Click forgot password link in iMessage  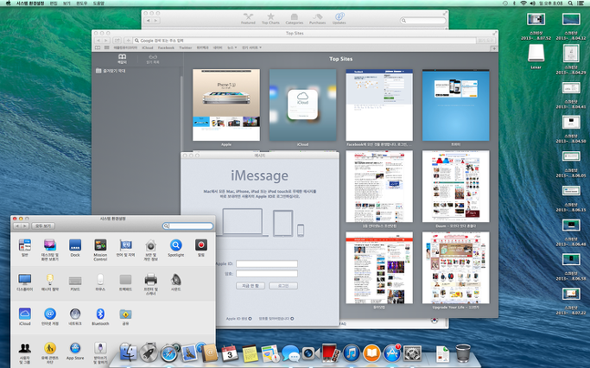point(276,319)
